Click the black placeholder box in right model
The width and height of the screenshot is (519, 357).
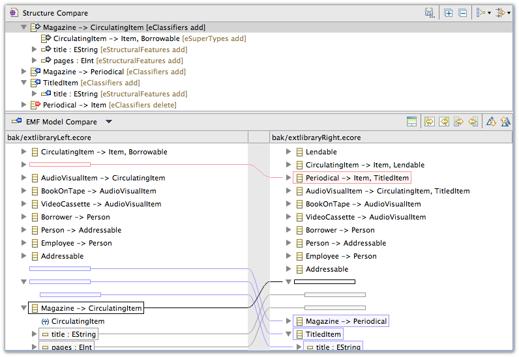point(325,282)
